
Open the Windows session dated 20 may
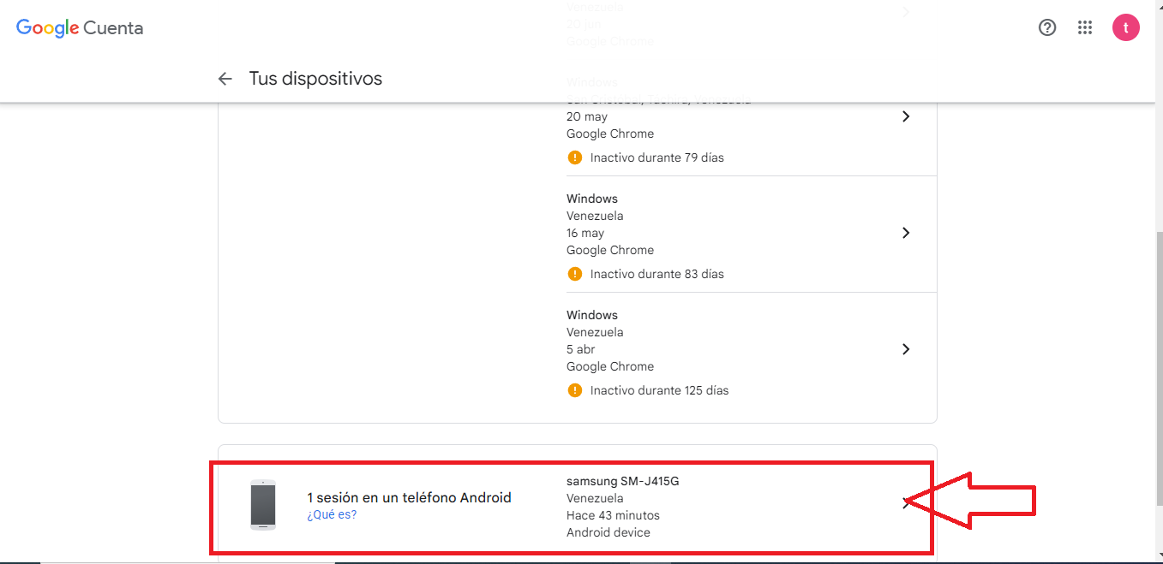906,116
